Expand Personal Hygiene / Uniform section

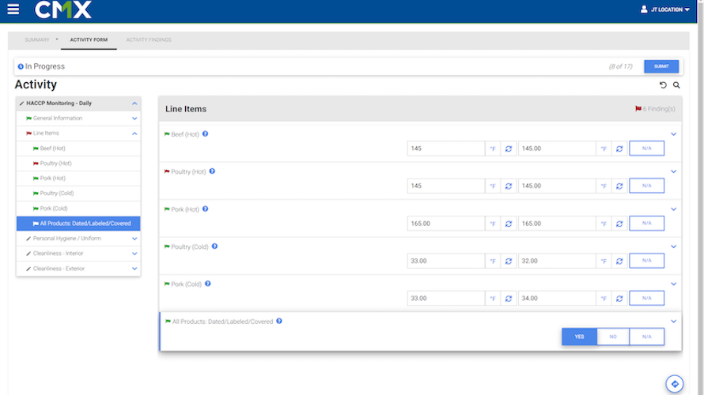point(134,239)
